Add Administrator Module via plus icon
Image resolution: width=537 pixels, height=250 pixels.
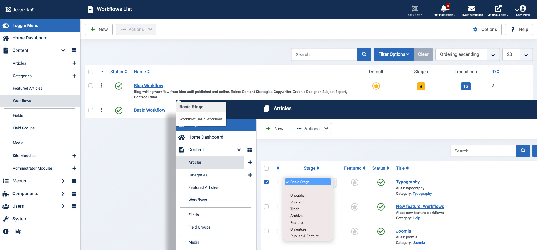pos(74,168)
